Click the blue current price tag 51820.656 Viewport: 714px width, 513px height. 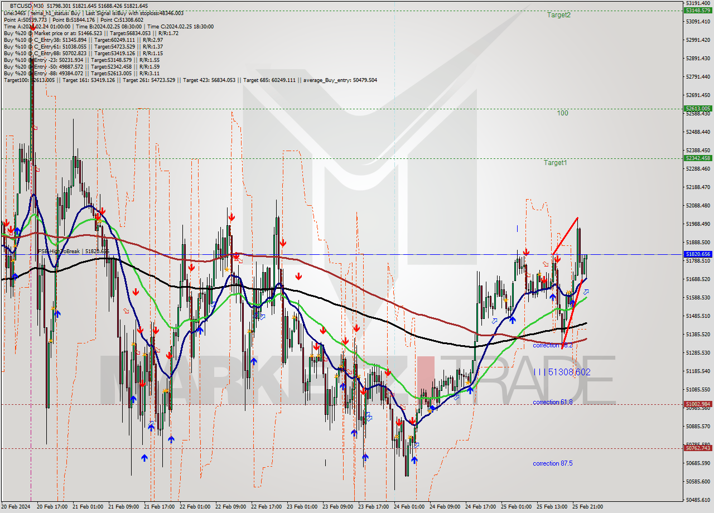697,254
